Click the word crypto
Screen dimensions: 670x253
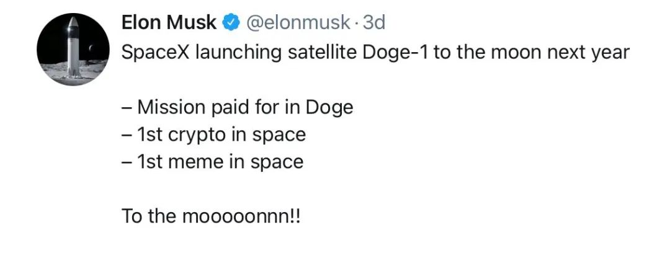point(197,136)
